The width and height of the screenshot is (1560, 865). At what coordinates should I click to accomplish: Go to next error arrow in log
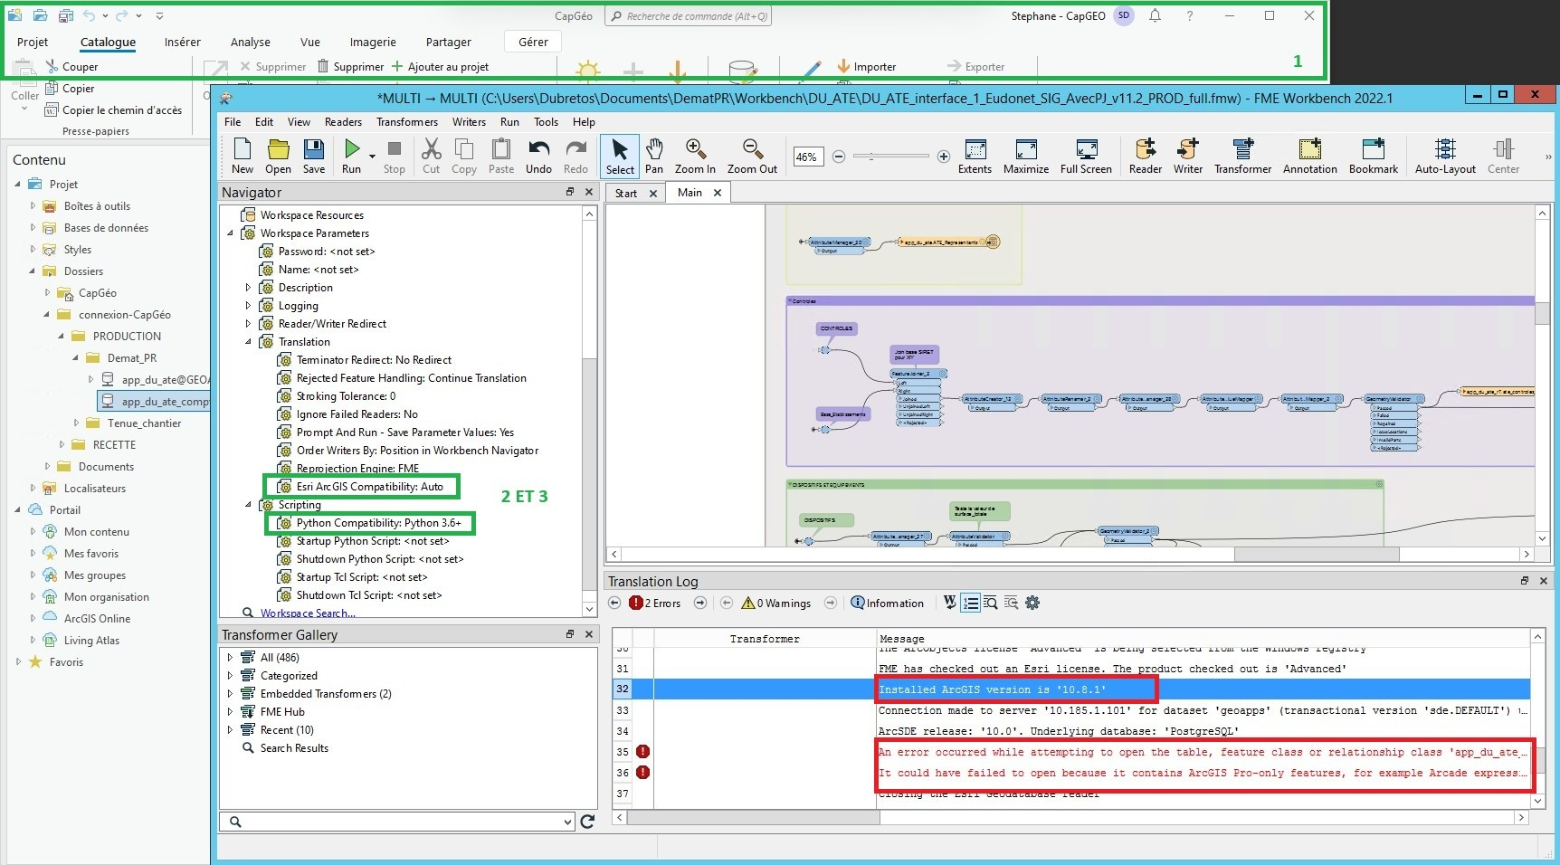coord(700,603)
